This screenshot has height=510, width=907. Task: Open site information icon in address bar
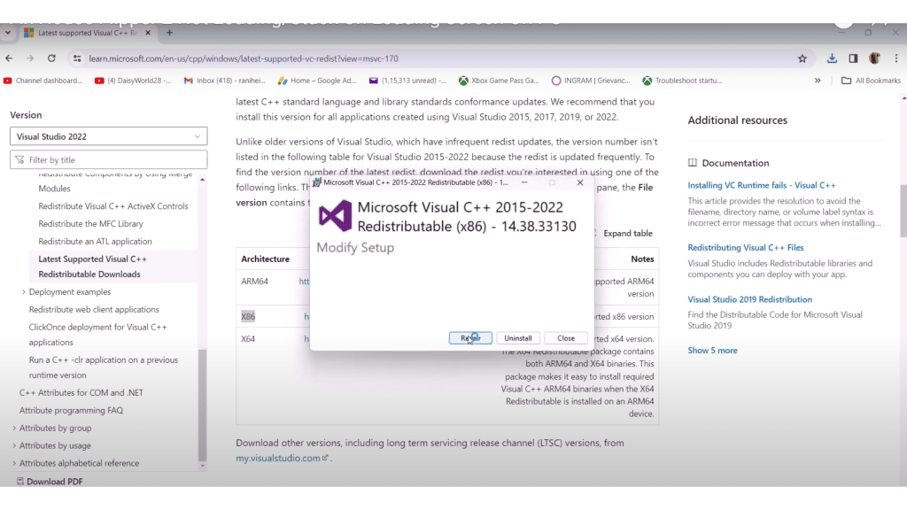pyautogui.click(x=77, y=58)
